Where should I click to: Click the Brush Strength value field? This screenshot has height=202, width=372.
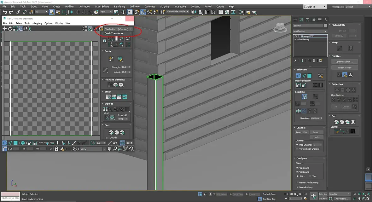[x=125, y=67]
